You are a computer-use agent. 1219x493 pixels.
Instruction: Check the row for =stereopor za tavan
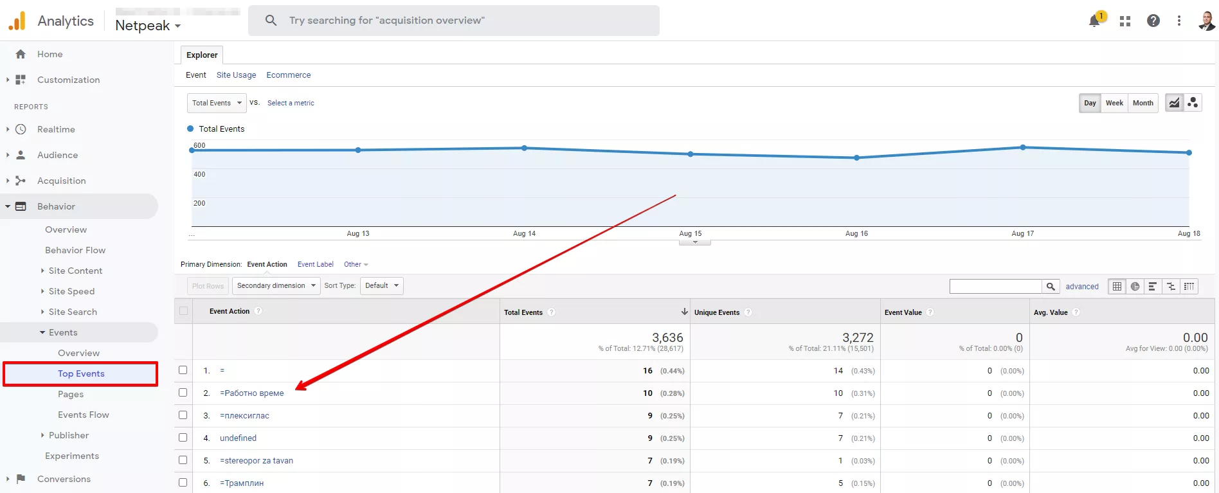click(x=183, y=460)
